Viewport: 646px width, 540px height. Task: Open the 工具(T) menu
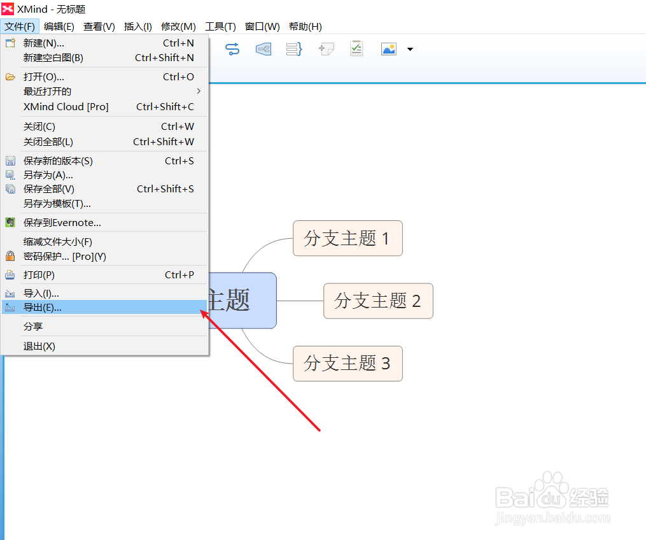(x=220, y=26)
